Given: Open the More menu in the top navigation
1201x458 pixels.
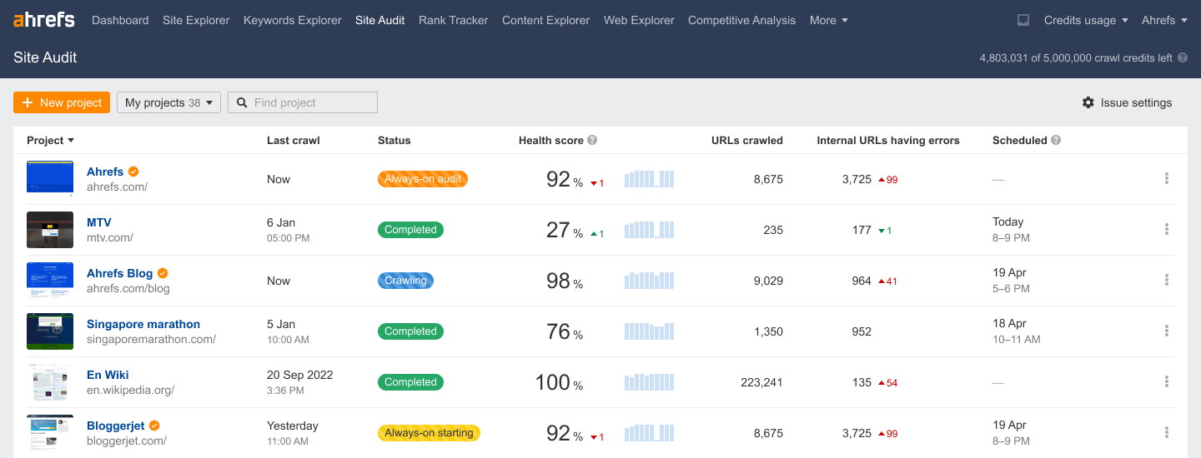Looking at the screenshot, I should pyautogui.click(x=828, y=20).
